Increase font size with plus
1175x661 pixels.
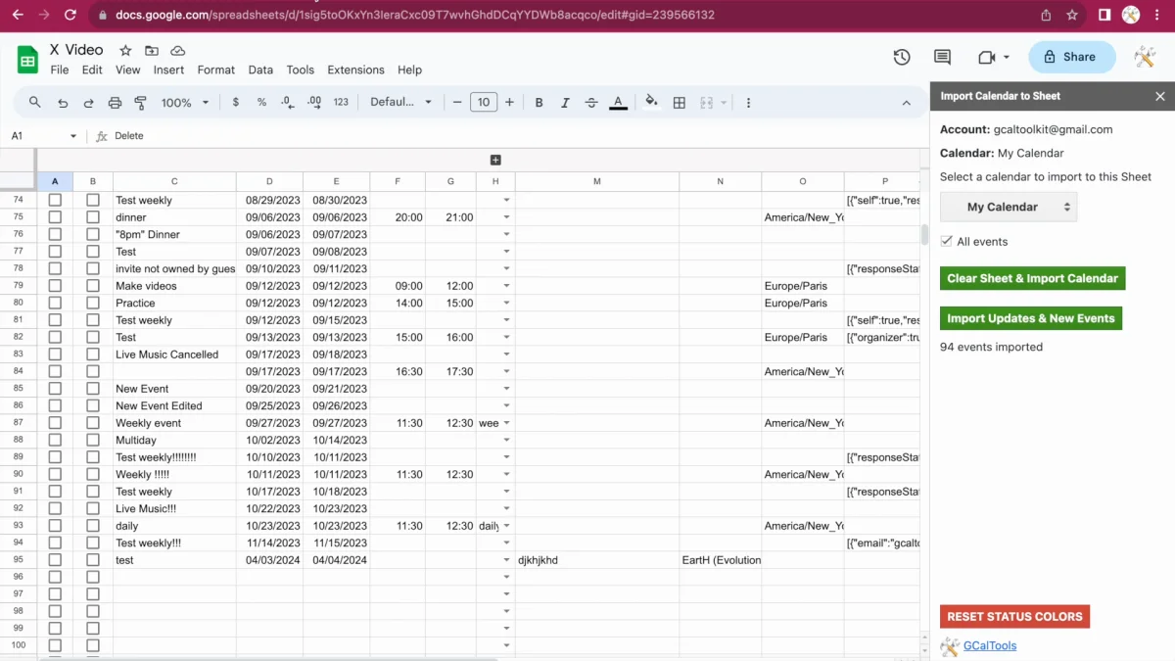coord(509,102)
